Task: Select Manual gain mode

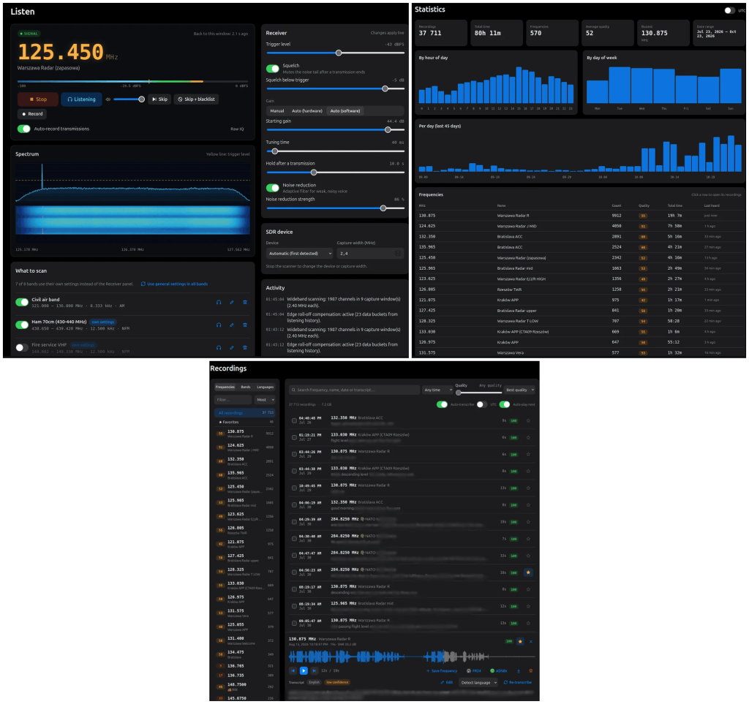Action: pos(277,110)
